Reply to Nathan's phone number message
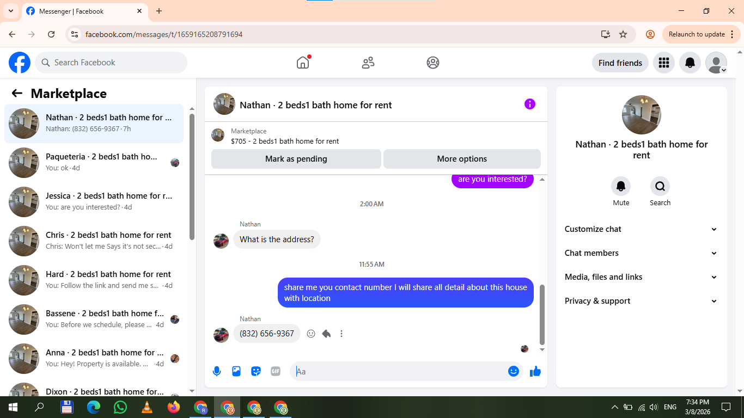 click(326, 334)
